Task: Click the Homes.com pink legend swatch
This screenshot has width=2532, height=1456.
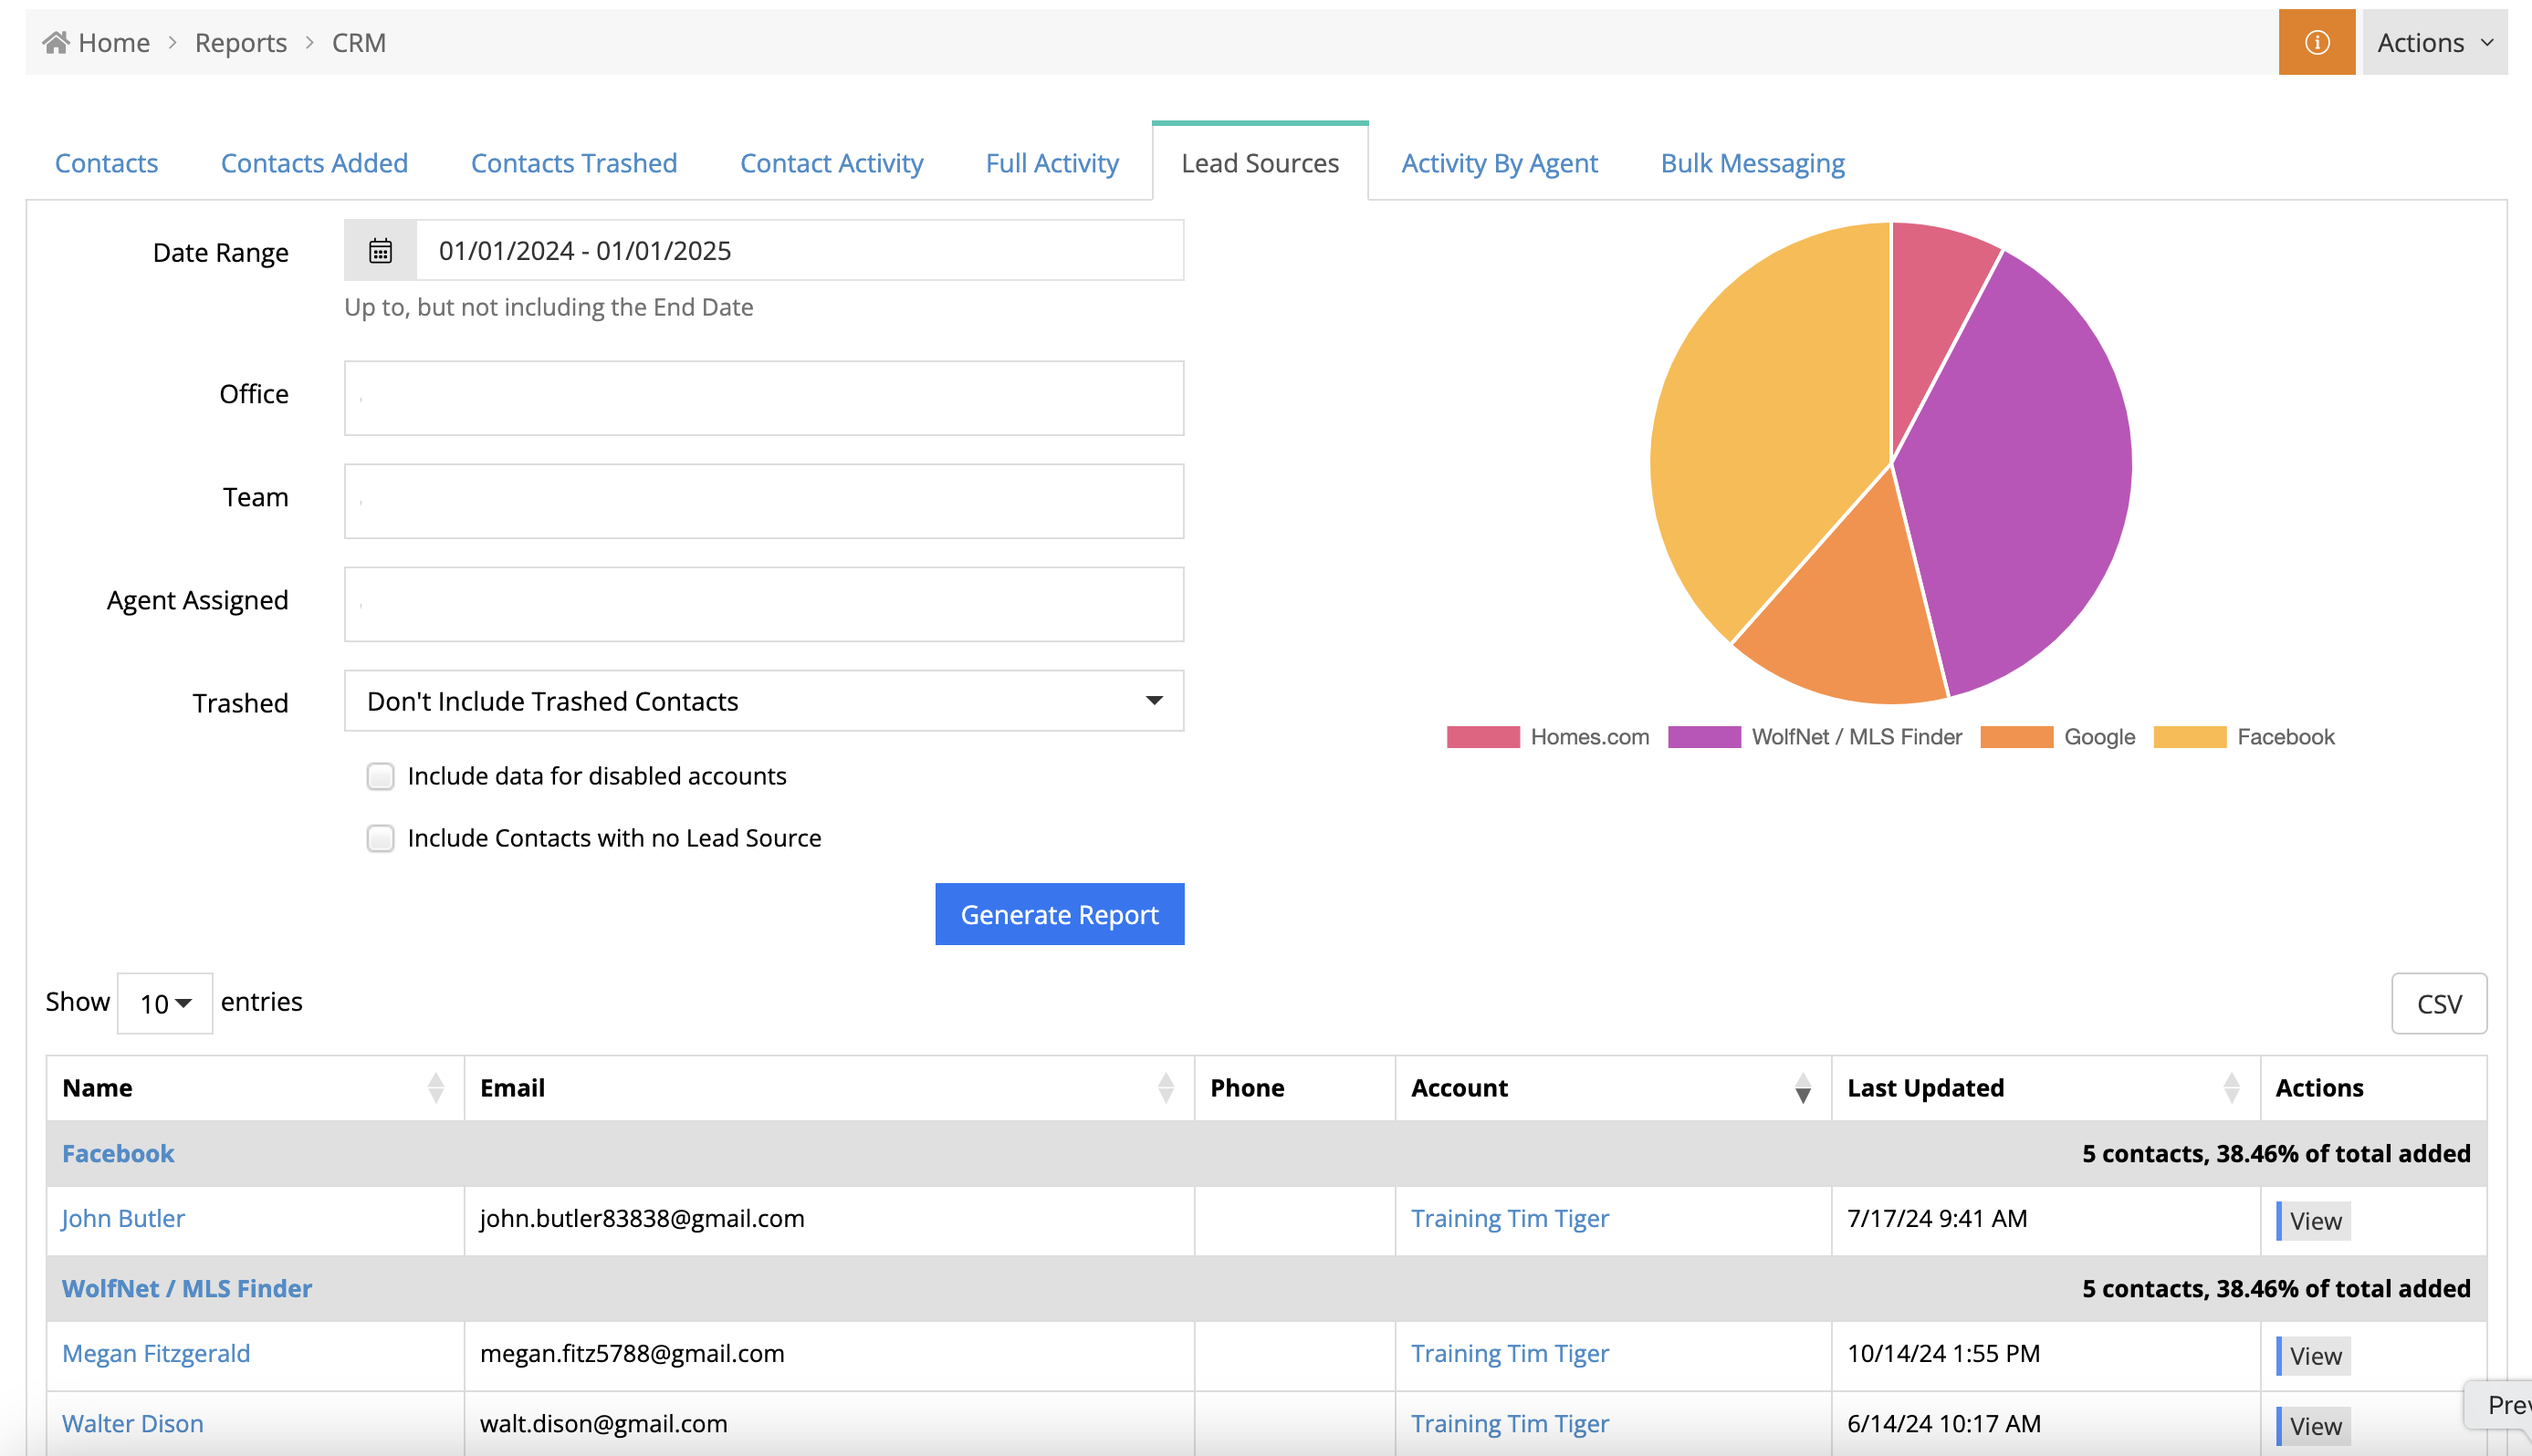Action: tap(1482, 737)
